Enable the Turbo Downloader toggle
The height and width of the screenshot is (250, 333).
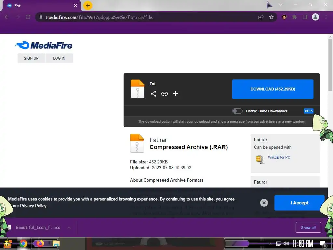(x=237, y=111)
